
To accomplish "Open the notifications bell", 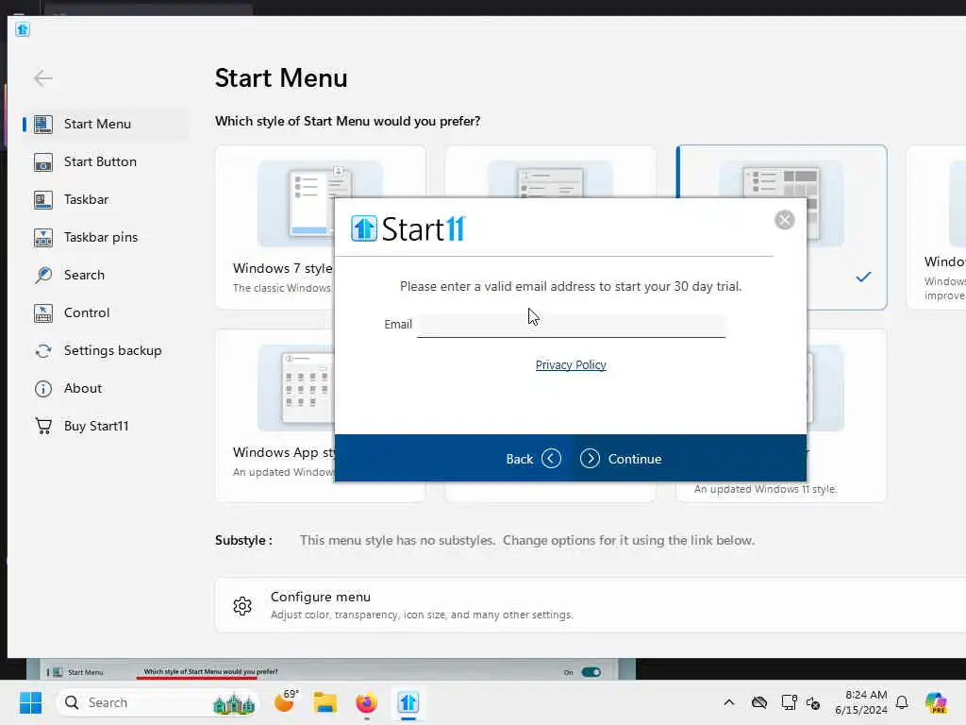I will pyautogui.click(x=902, y=702).
